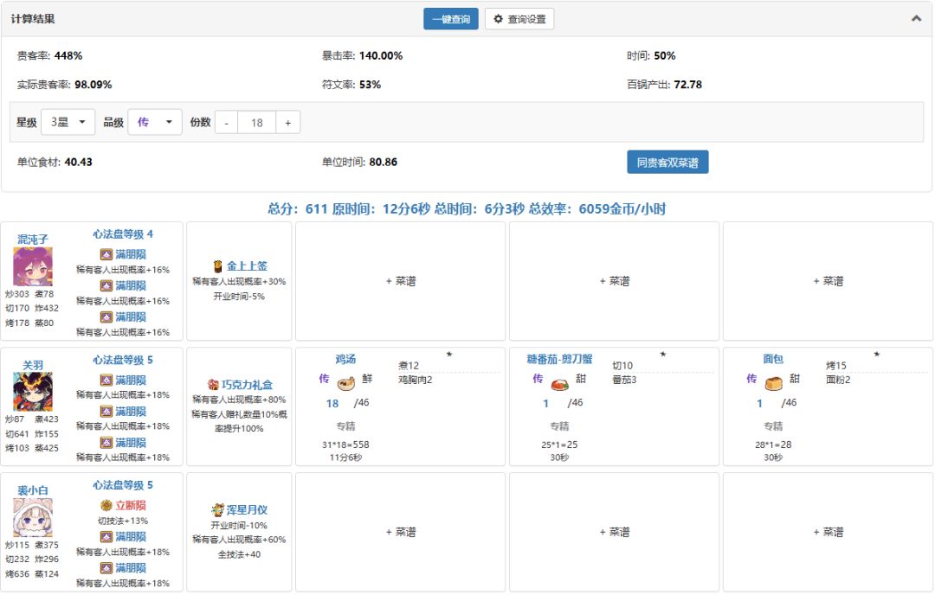Click the 立断陨 amber icon for 裴小白

pos(106,505)
